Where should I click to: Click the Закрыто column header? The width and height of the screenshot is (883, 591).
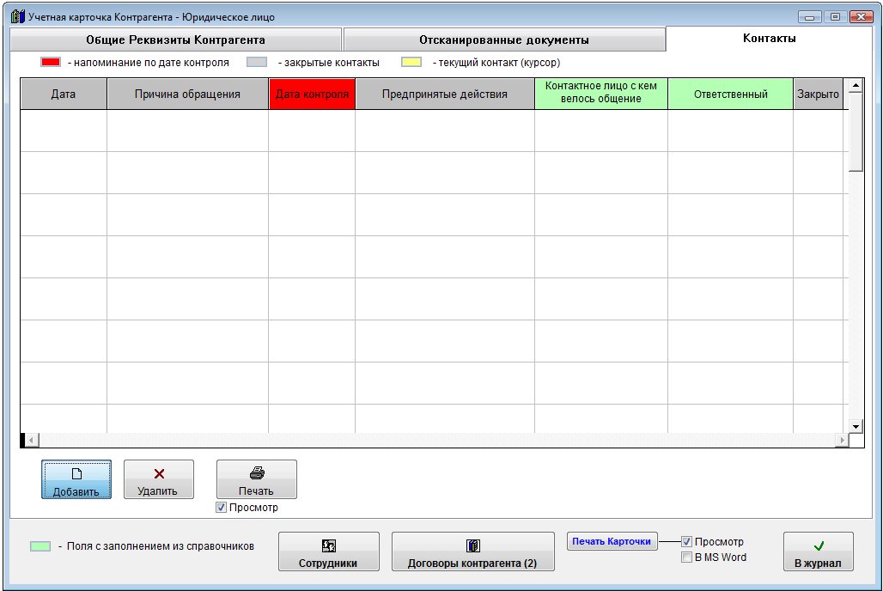pyautogui.click(x=818, y=94)
